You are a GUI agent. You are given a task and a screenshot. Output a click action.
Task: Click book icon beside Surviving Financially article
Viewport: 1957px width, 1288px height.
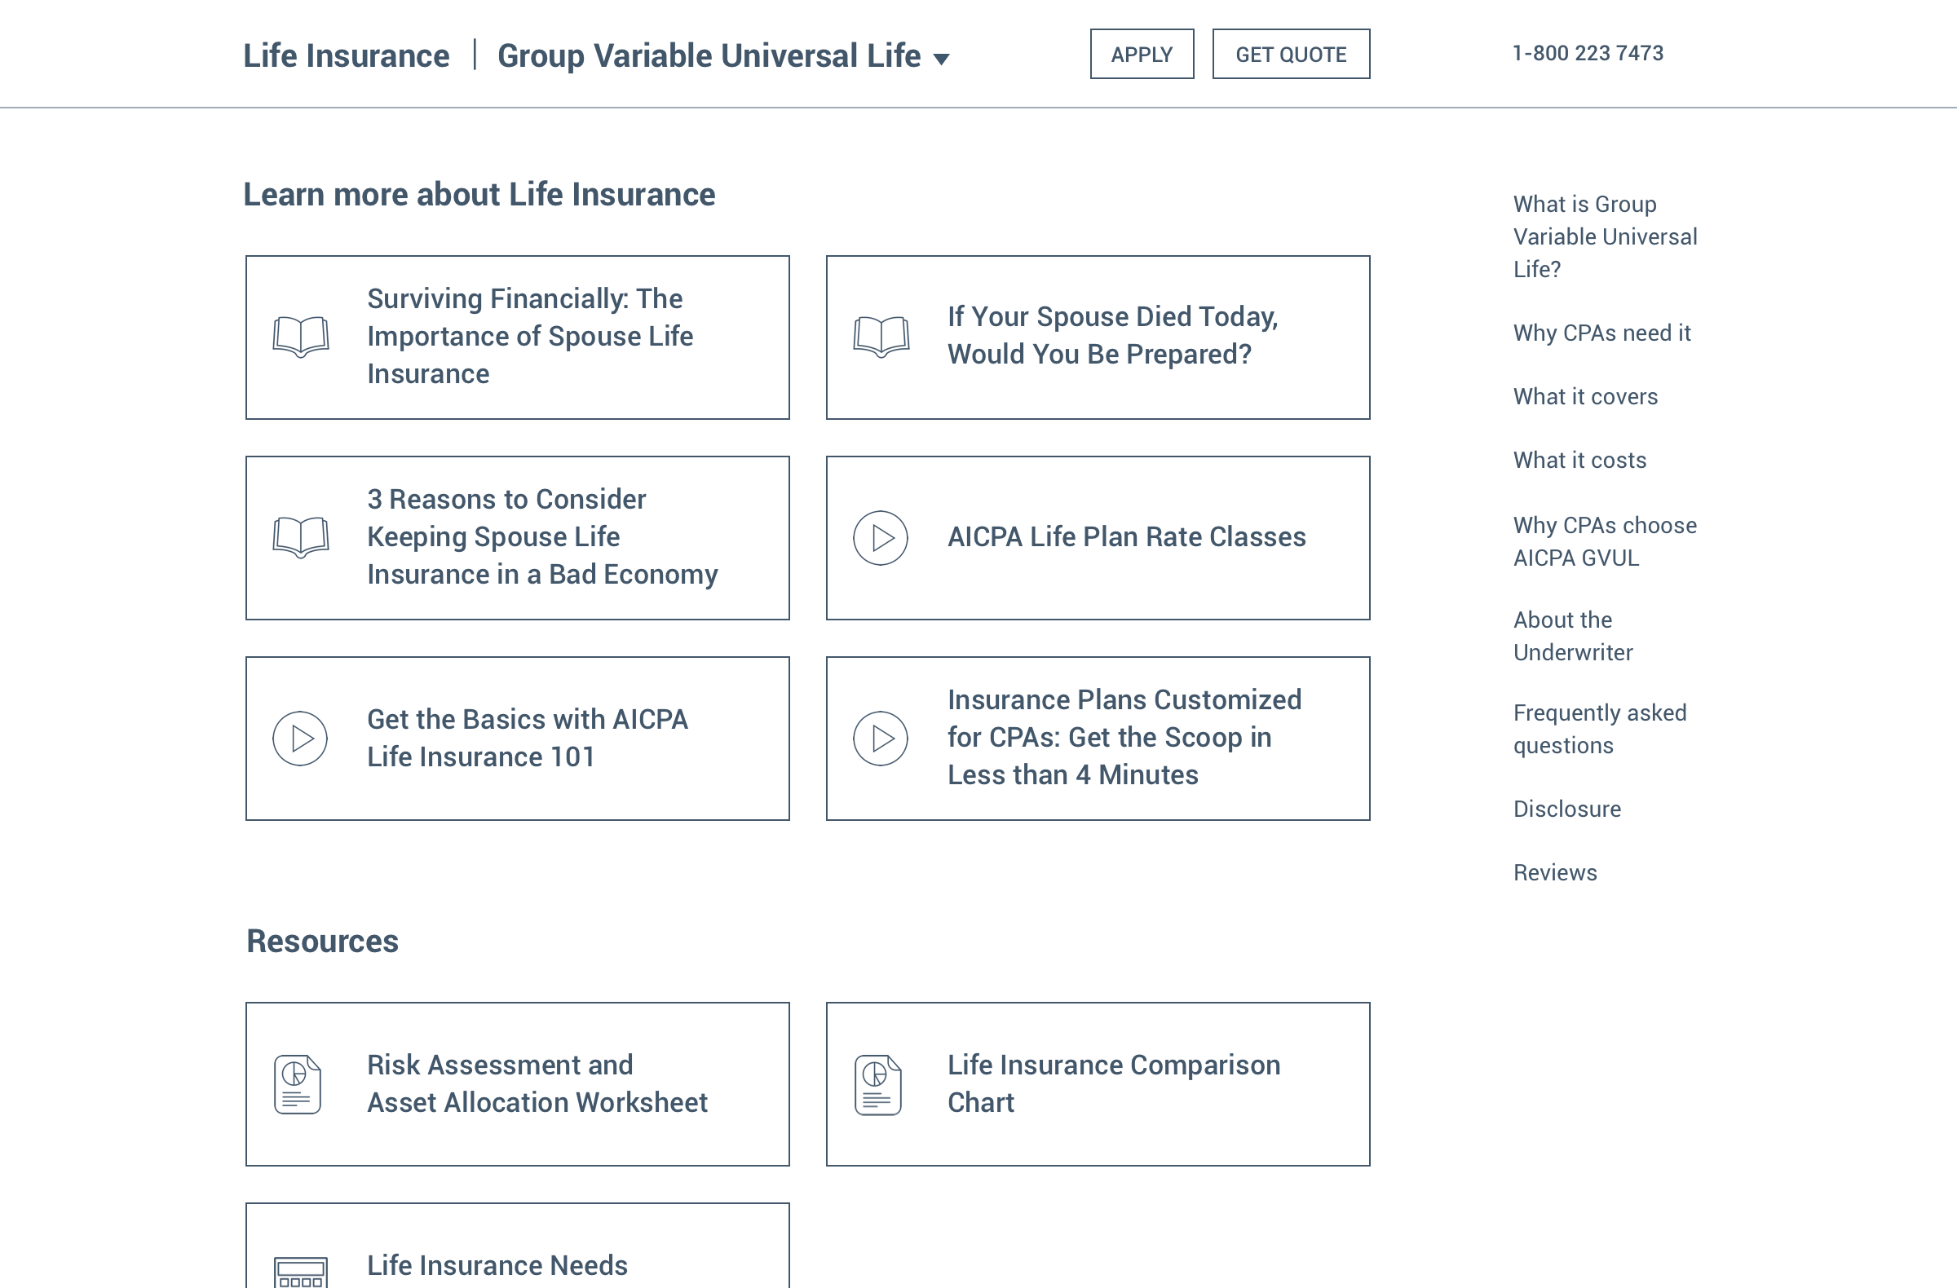[x=301, y=336]
